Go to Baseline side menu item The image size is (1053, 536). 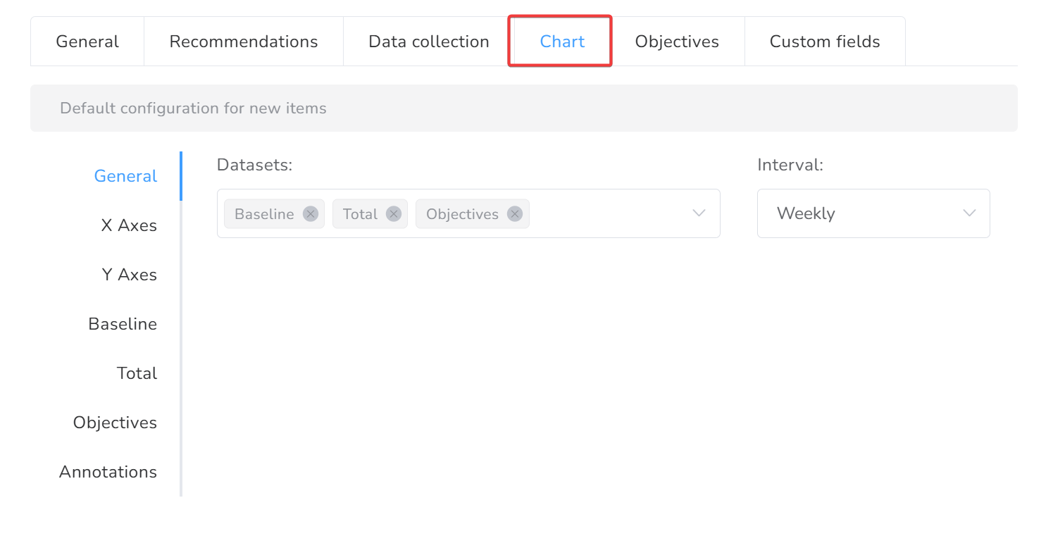pos(123,324)
